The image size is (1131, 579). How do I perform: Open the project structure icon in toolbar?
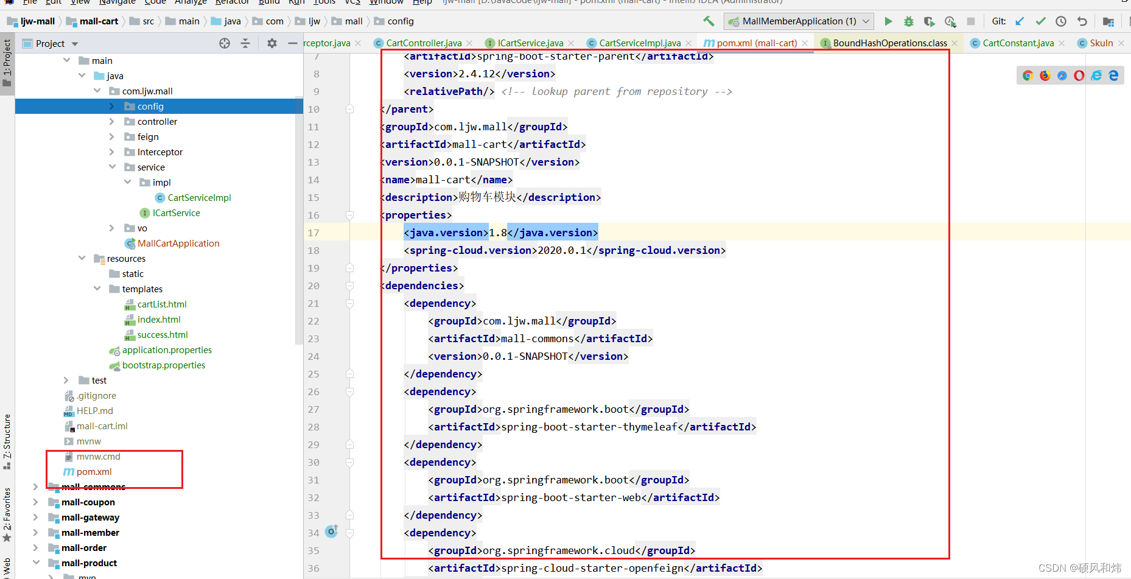coord(1108,21)
